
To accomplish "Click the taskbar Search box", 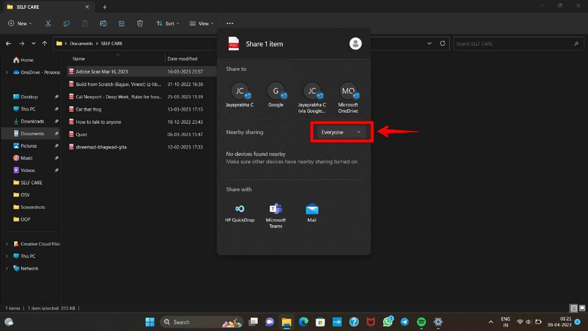I will (202, 322).
